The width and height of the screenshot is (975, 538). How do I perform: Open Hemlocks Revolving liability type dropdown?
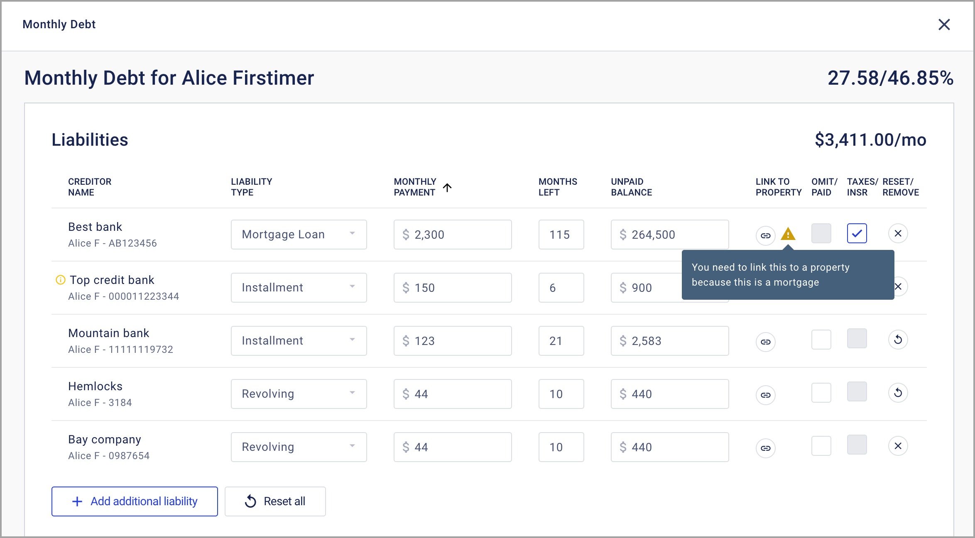(299, 394)
